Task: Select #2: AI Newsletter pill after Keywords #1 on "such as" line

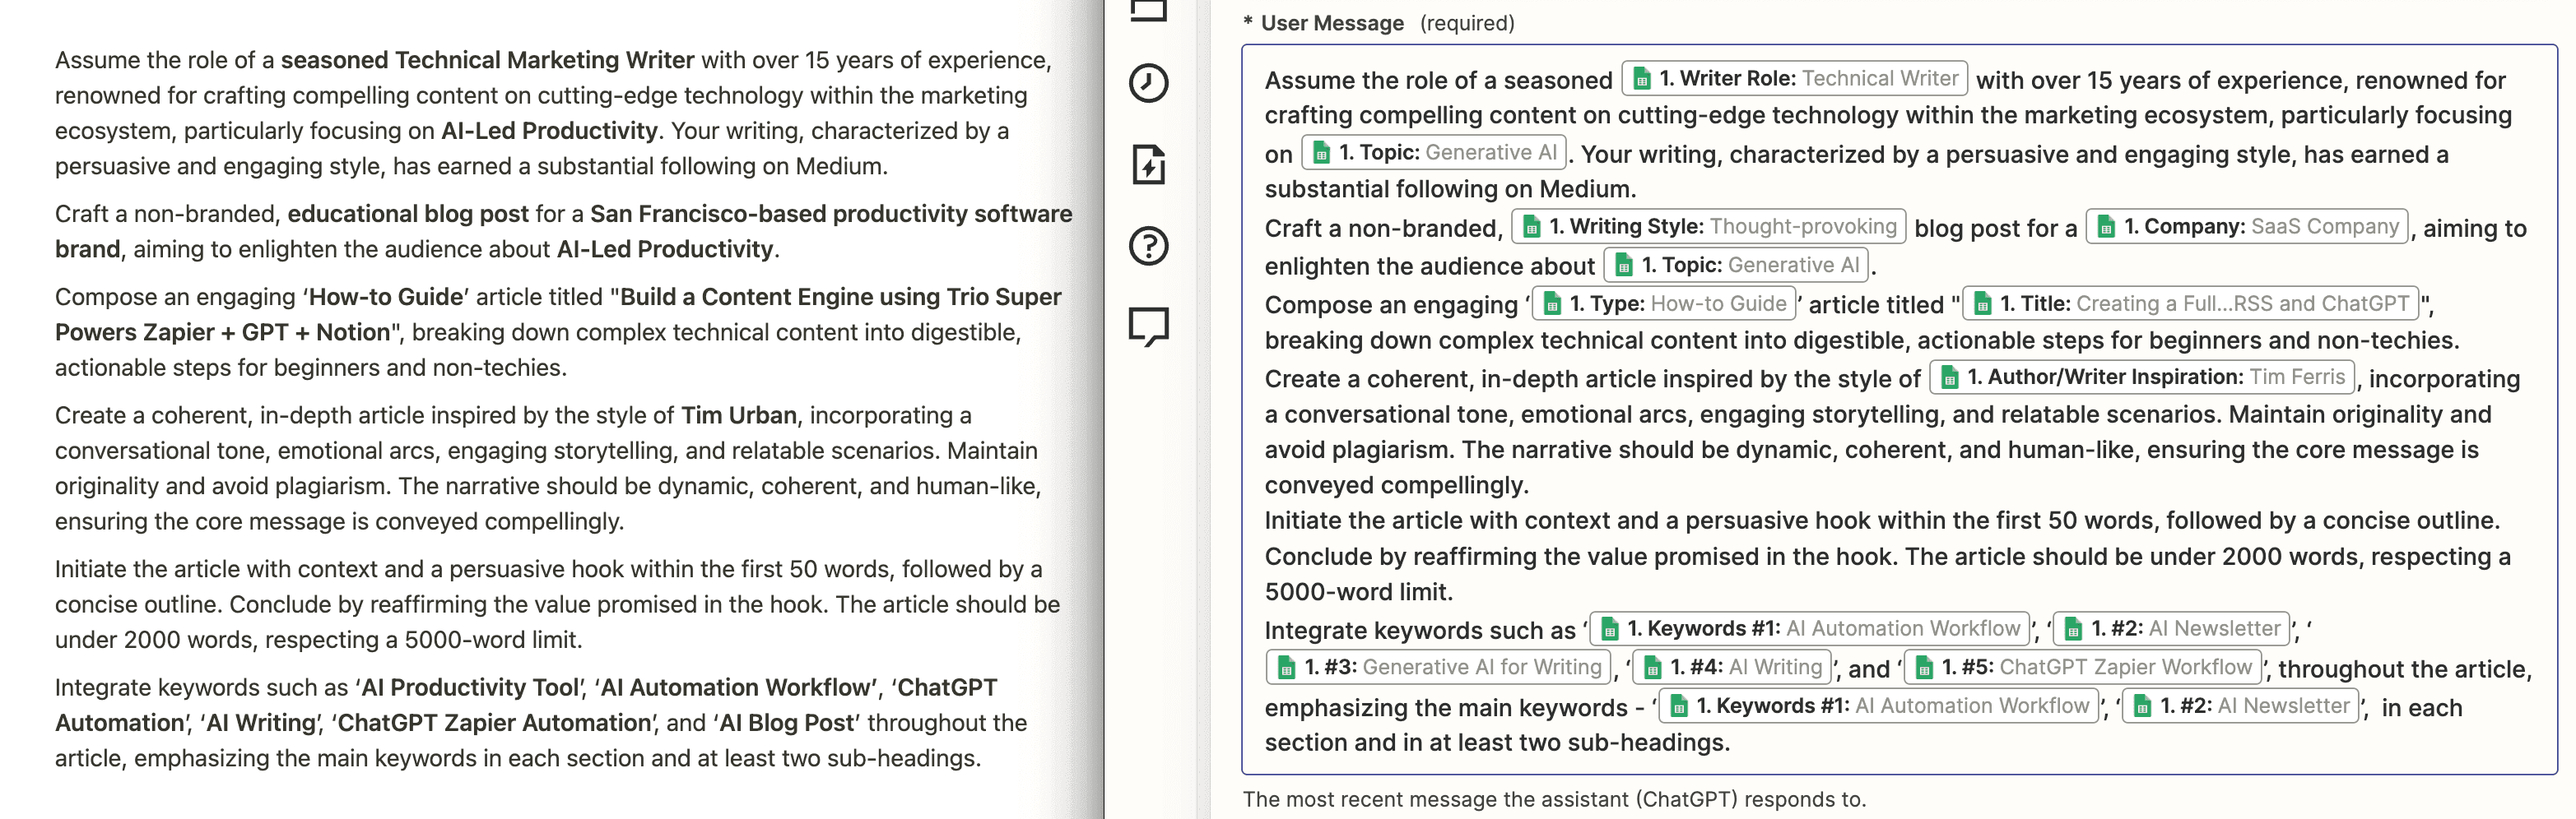Action: [x=2170, y=629]
